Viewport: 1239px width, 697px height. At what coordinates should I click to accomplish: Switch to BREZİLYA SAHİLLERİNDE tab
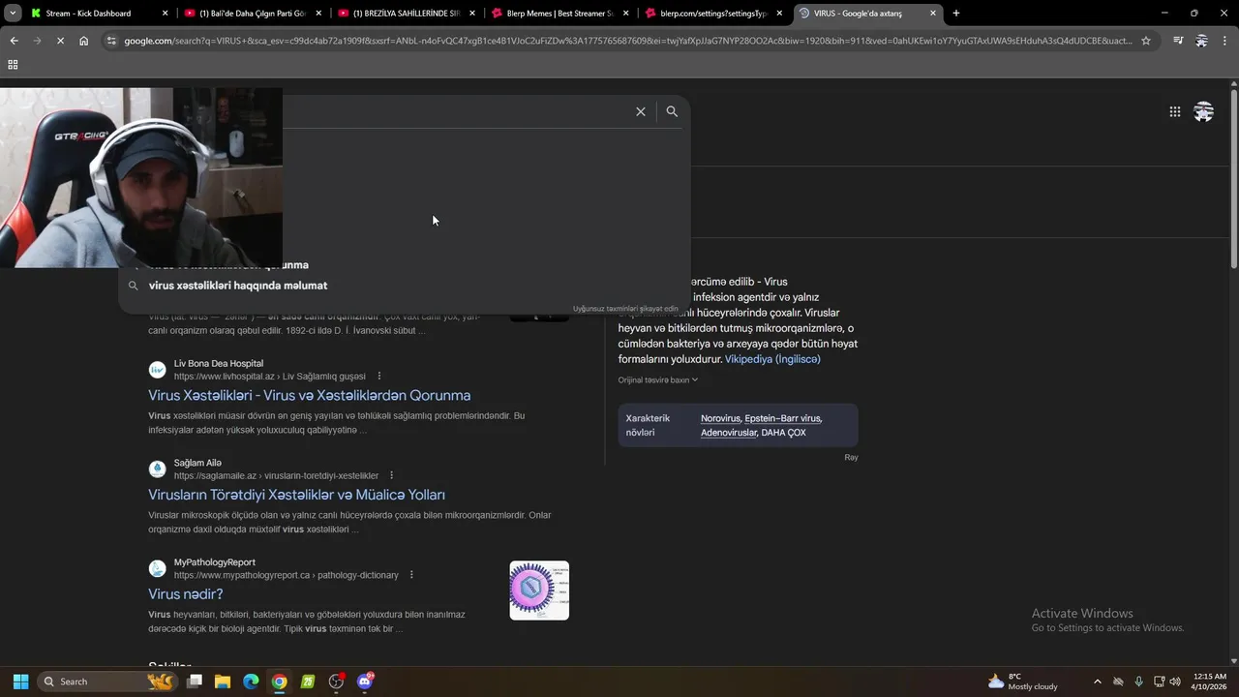point(406,13)
